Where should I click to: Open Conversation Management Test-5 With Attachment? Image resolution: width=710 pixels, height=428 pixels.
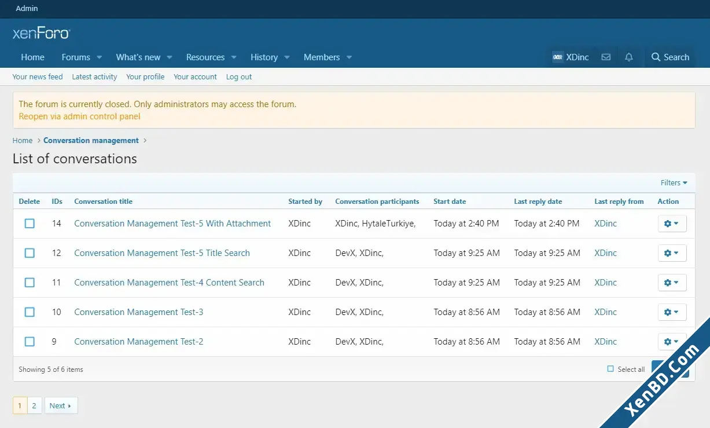coord(172,224)
